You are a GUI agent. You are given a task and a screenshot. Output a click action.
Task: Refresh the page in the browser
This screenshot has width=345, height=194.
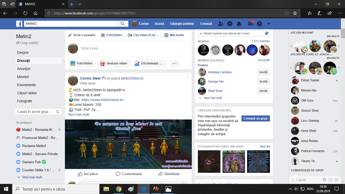tap(25, 13)
